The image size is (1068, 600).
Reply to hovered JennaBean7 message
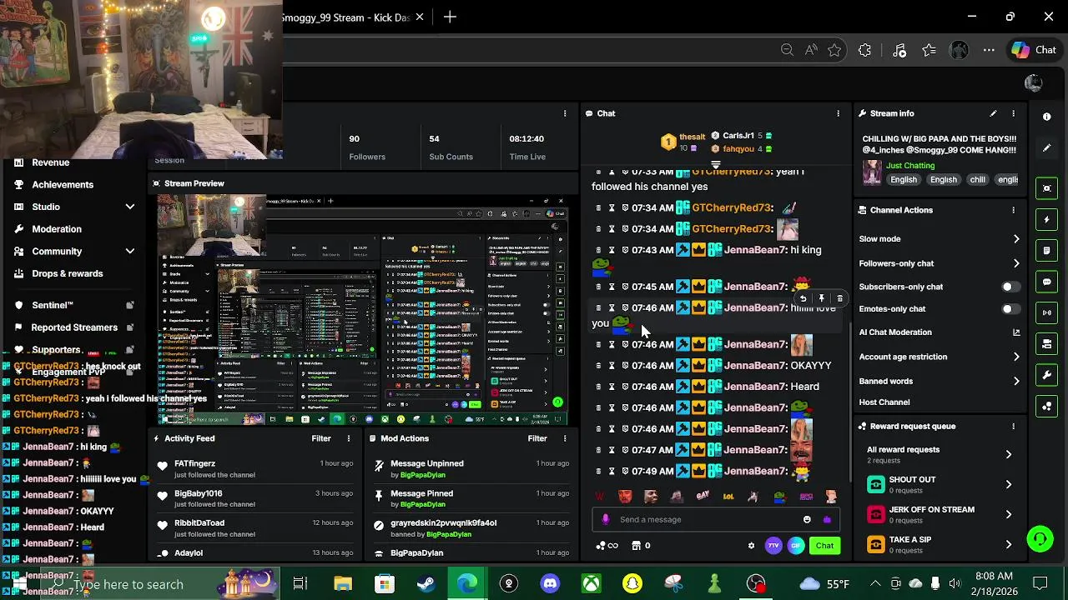coord(803,298)
